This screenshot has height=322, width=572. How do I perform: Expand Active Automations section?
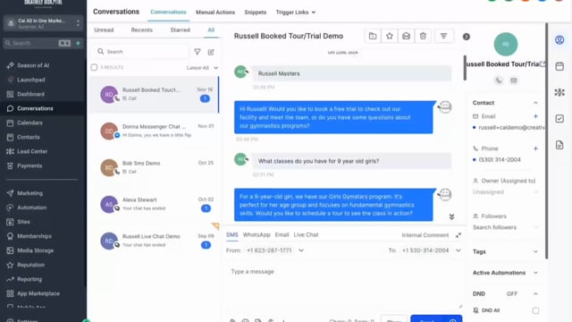pyautogui.click(x=535, y=273)
